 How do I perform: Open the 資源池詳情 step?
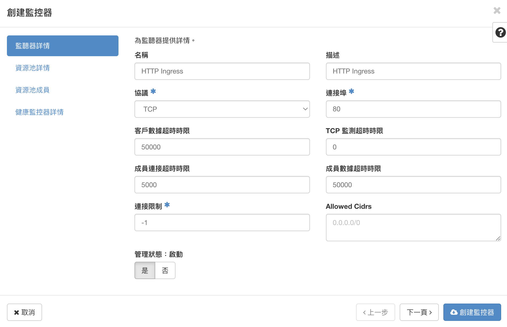(x=32, y=68)
